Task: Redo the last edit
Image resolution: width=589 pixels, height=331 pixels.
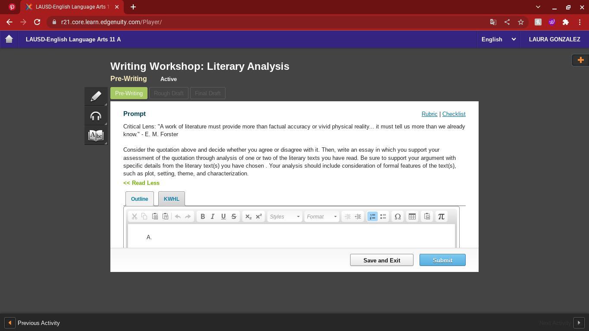Action: tap(188, 216)
